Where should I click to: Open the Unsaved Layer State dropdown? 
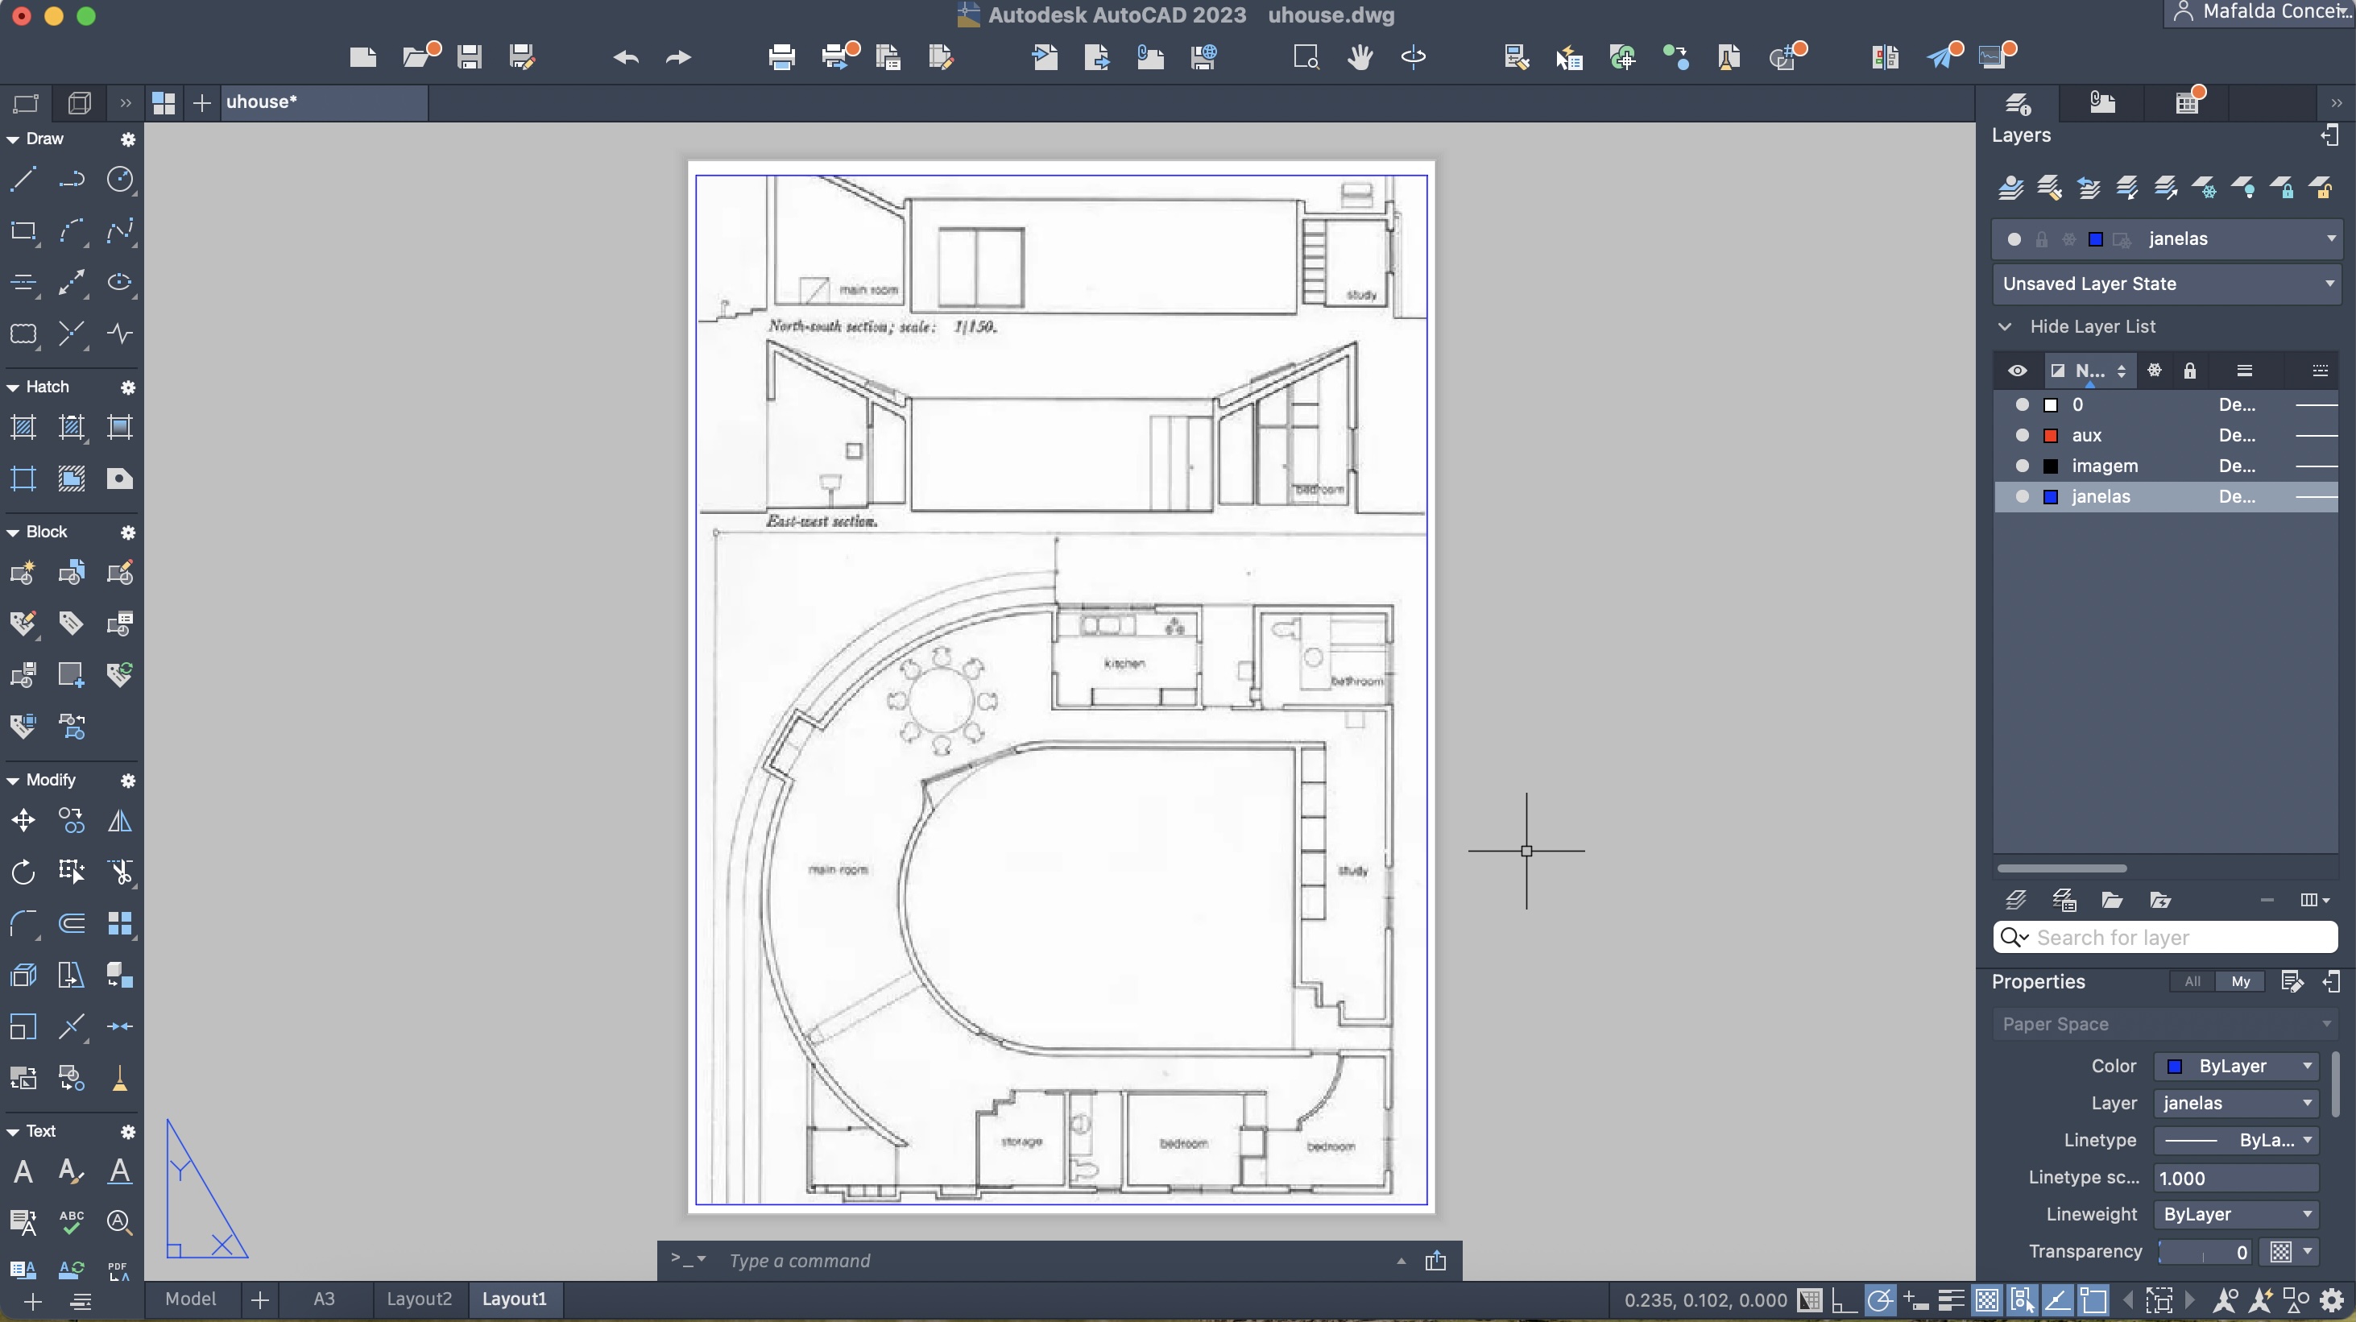click(2329, 284)
